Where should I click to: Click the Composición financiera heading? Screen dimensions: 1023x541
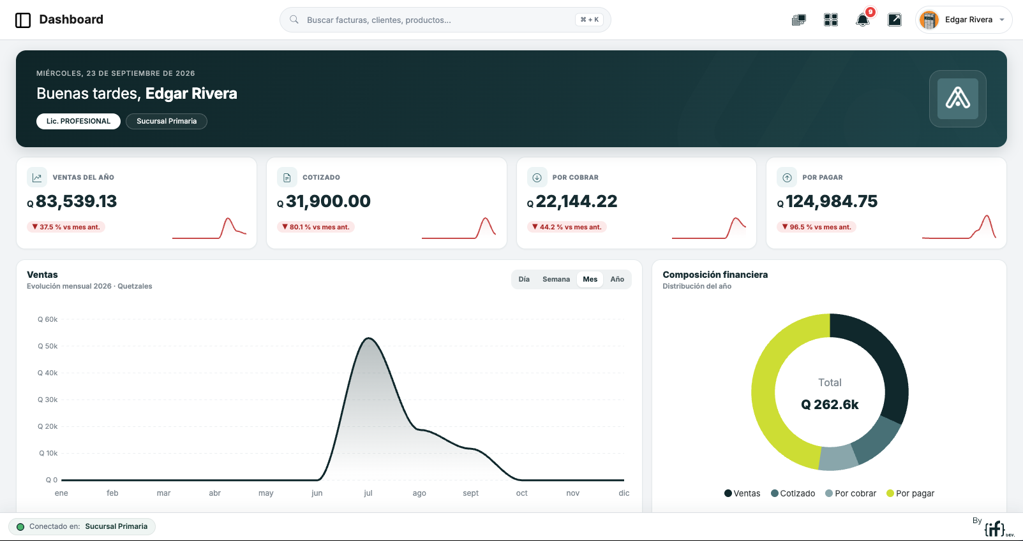[715, 275]
